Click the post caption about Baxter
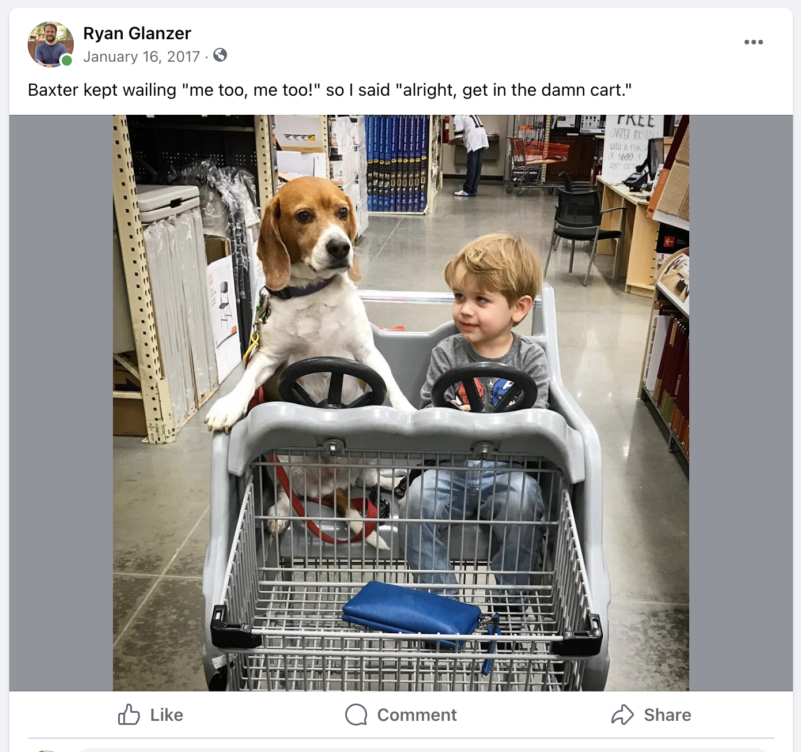801x752 pixels. point(330,90)
